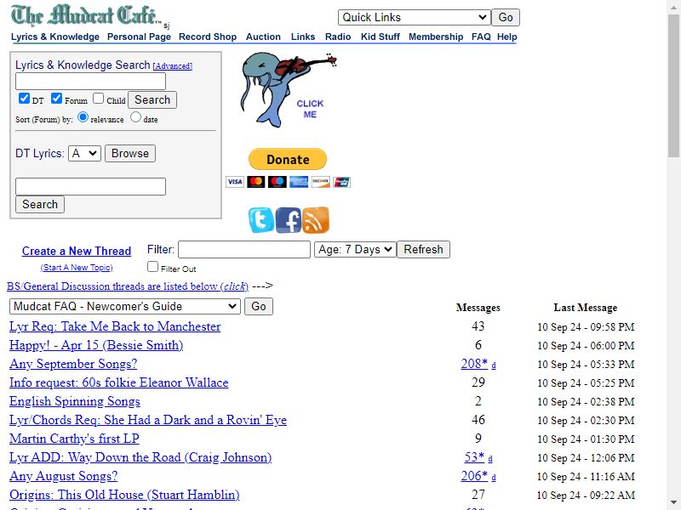The width and height of the screenshot is (681, 510).
Task: Click Go next to Newcomer's Guide dropdown
Action: pyautogui.click(x=259, y=306)
